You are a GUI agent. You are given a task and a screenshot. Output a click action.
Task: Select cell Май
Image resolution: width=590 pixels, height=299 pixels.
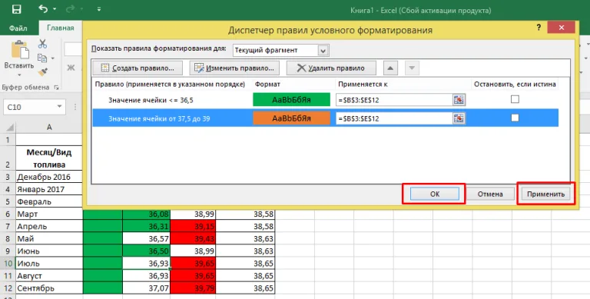click(x=49, y=239)
